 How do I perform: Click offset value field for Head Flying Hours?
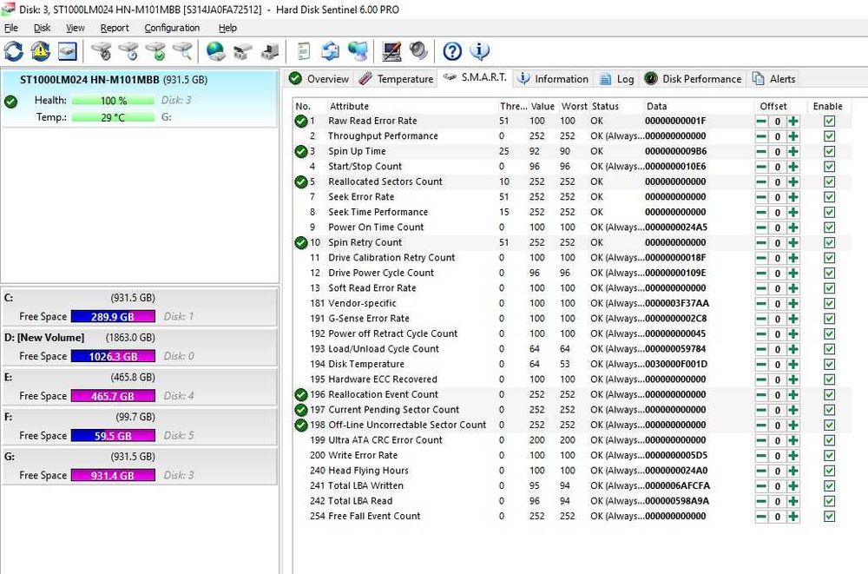click(x=777, y=471)
